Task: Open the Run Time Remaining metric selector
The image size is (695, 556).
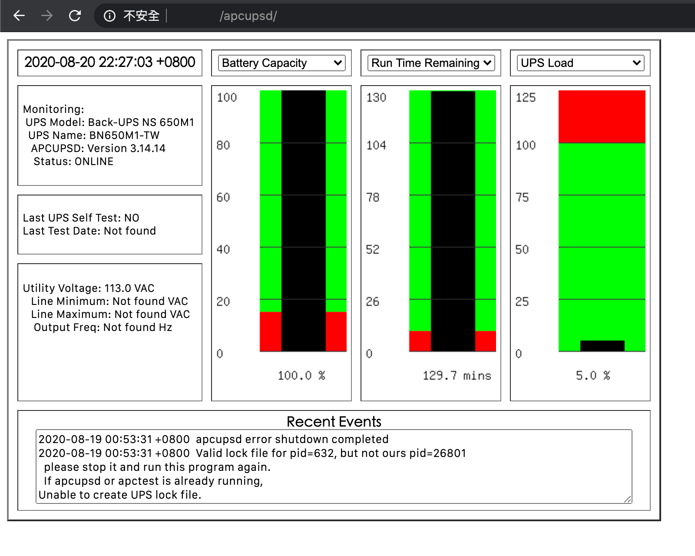Action: pos(430,63)
